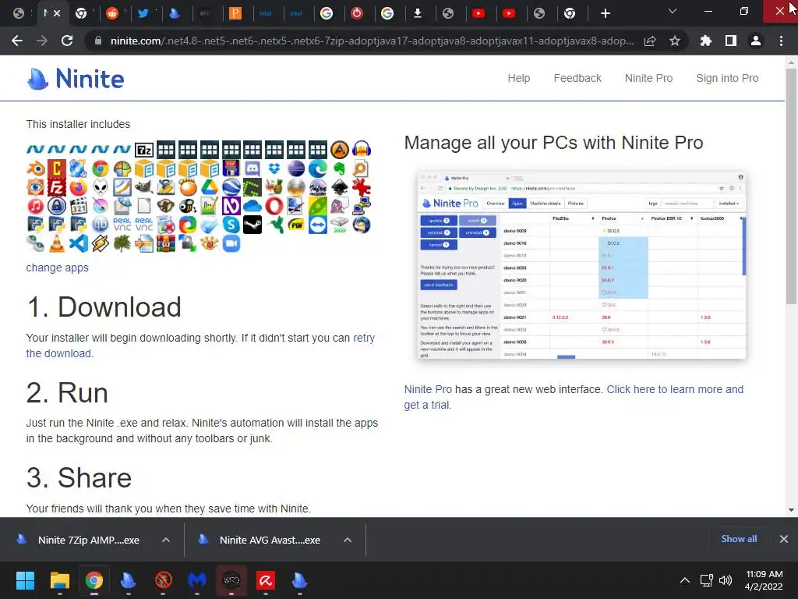Switch to the Reddit browser tab
This screenshot has width=798, height=599.
click(112, 13)
